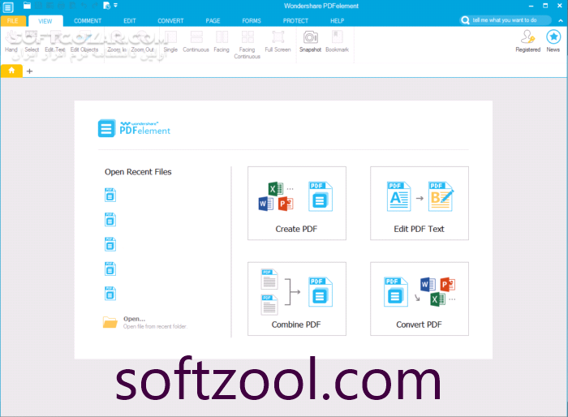Screen dimensions: 568x417
Task: Activate the Edit Text tool
Action: [x=55, y=41]
